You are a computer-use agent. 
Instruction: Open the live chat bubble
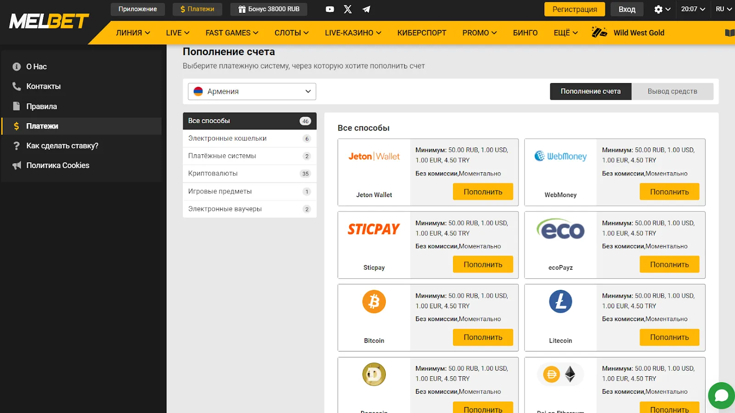[x=721, y=396]
